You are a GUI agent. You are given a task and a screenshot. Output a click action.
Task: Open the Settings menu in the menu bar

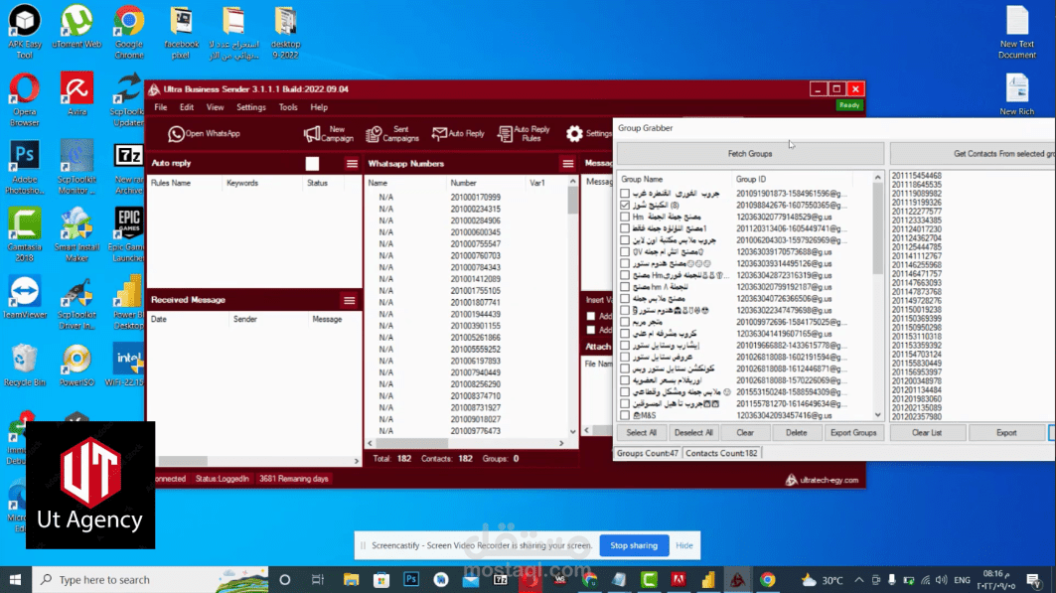pos(250,107)
